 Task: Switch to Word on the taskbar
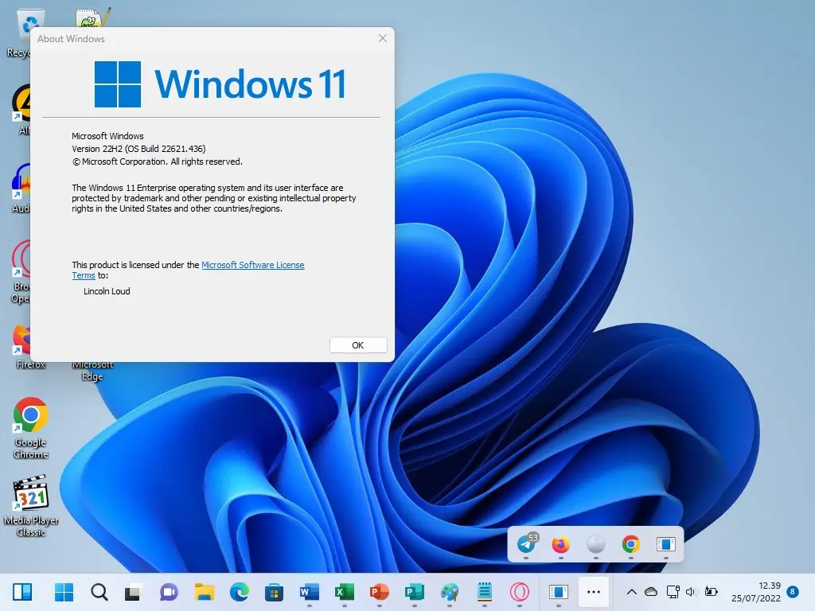tap(309, 592)
